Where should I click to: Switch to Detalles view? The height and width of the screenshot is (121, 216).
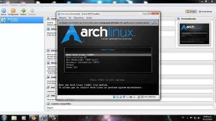click(191, 12)
